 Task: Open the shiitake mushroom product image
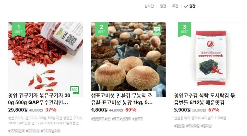128,57
